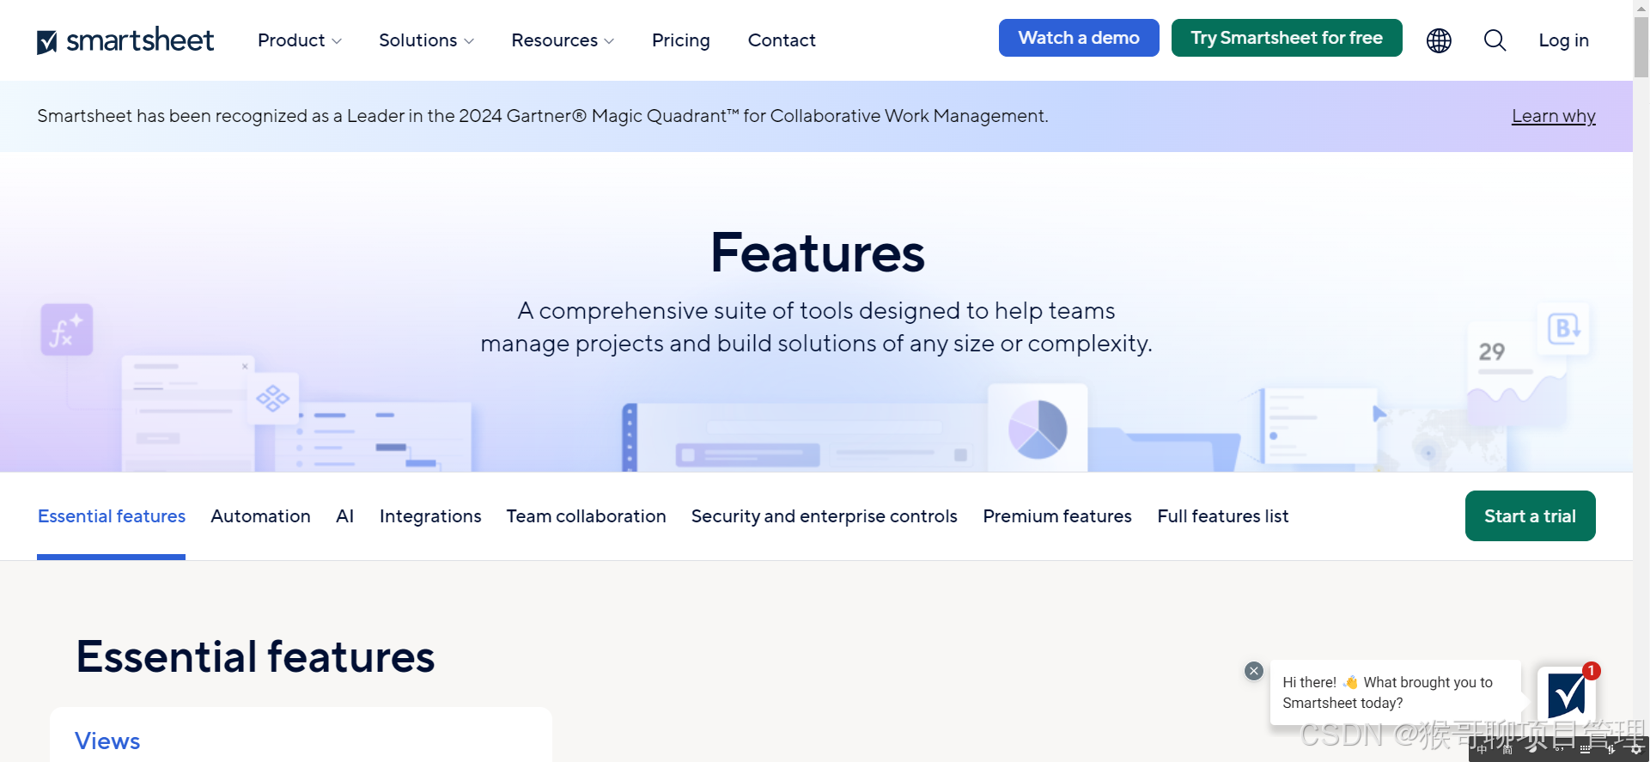
Task: Open the Full features list tab
Action: pyautogui.click(x=1222, y=516)
